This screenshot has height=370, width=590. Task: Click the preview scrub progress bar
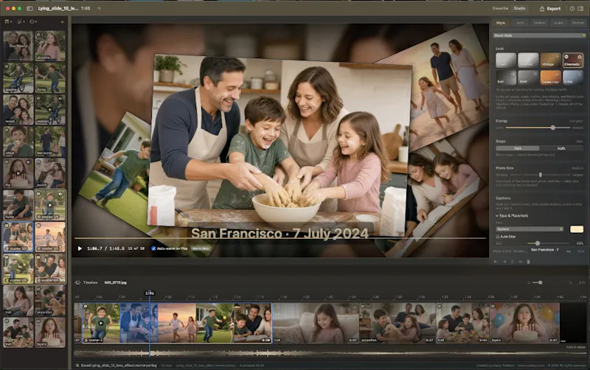pyautogui.click(x=280, y=238)
